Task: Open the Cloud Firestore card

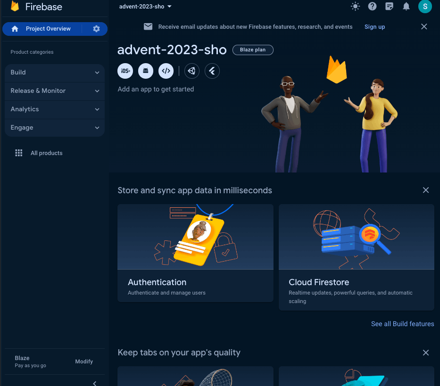Action: [x=357, y=257]
